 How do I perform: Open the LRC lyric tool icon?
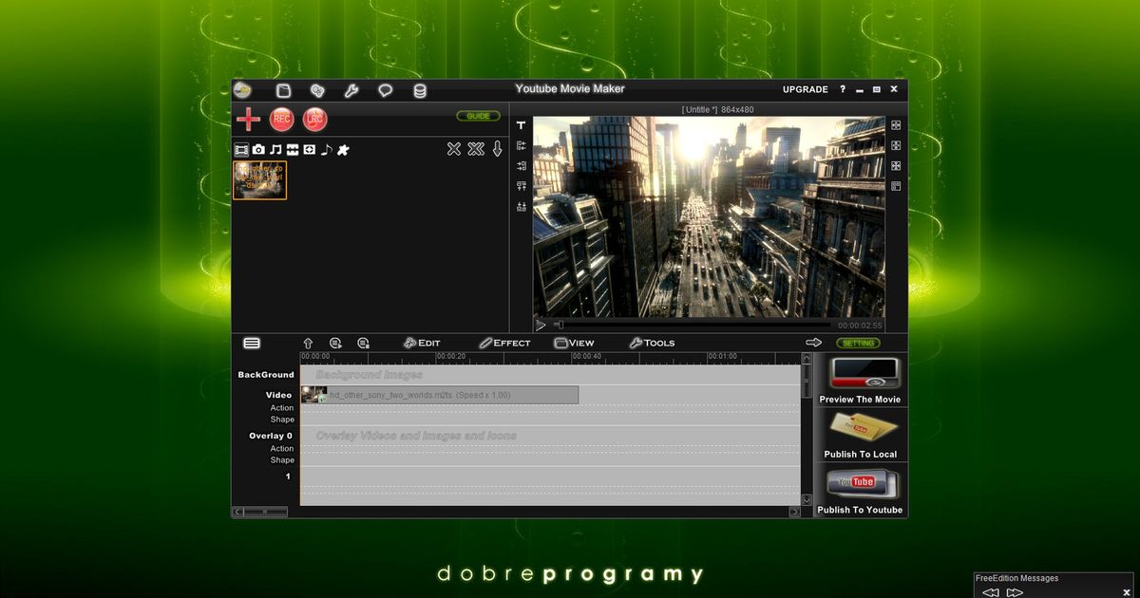[313, 119]
